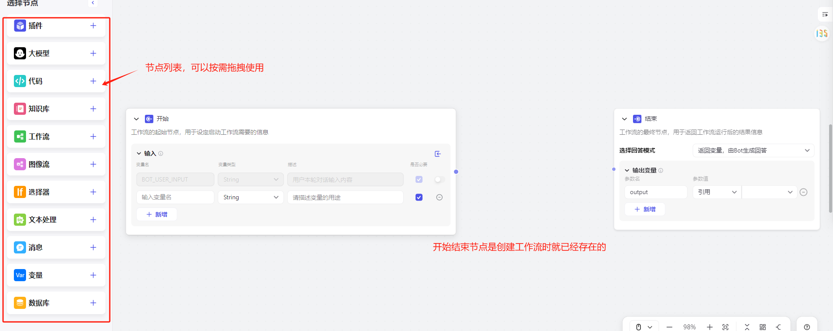Click the canvas vertical scrollbar
The width and height of the screenshot is (833, 331).
click(x=830, y=168)
